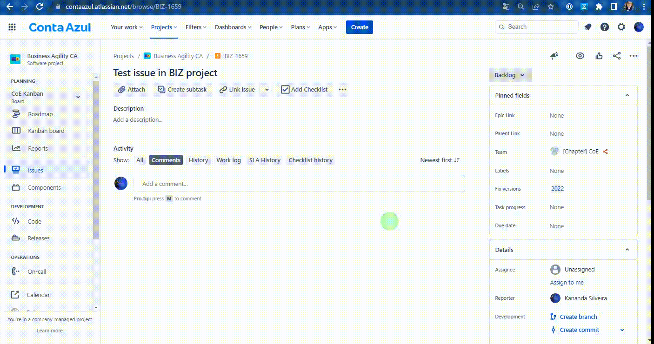The image size is (654, 344).
Task: Show All activity tab
Action: pyautogui.click(x=140, y=160)
